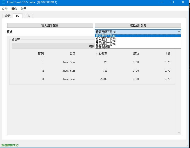Click the 发送数据成功 status message
Viewport: 190px width, 148px height.
click(10, 145)
